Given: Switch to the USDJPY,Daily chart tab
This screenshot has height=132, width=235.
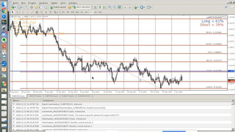Looking at the screenshot, I should coord(35,96).
